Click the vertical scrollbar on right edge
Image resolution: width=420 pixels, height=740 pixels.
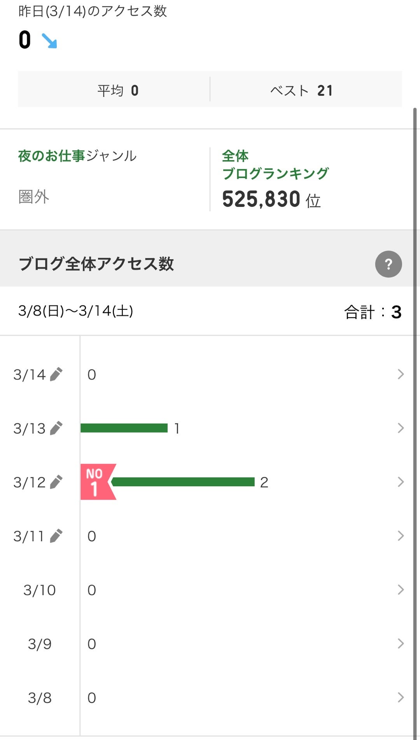(415, 390)
